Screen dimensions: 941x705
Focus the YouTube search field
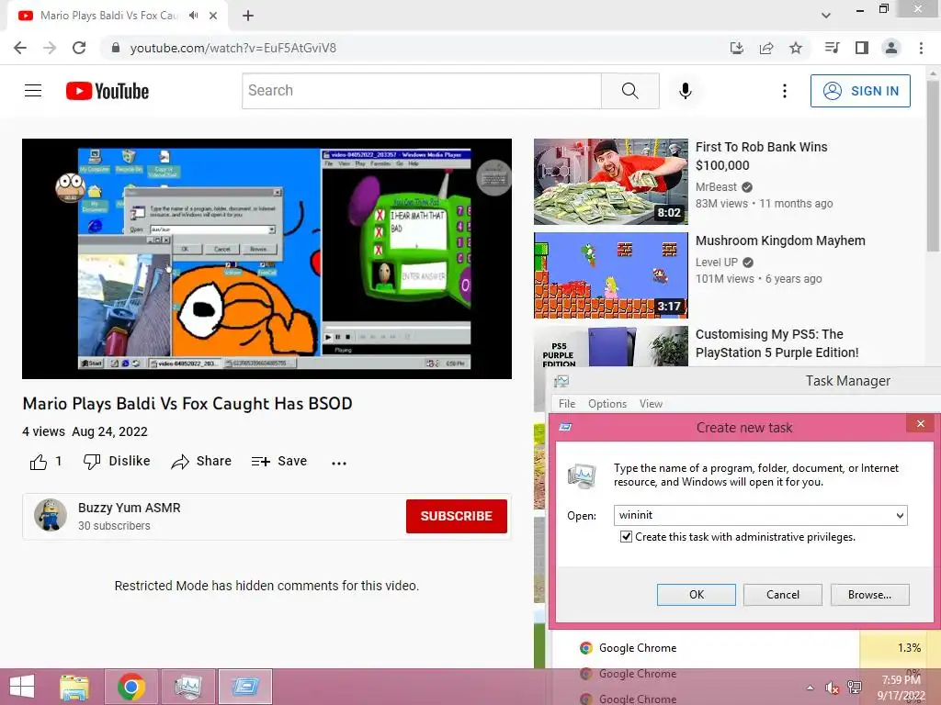pyautogui.click(x=421, y=91)
